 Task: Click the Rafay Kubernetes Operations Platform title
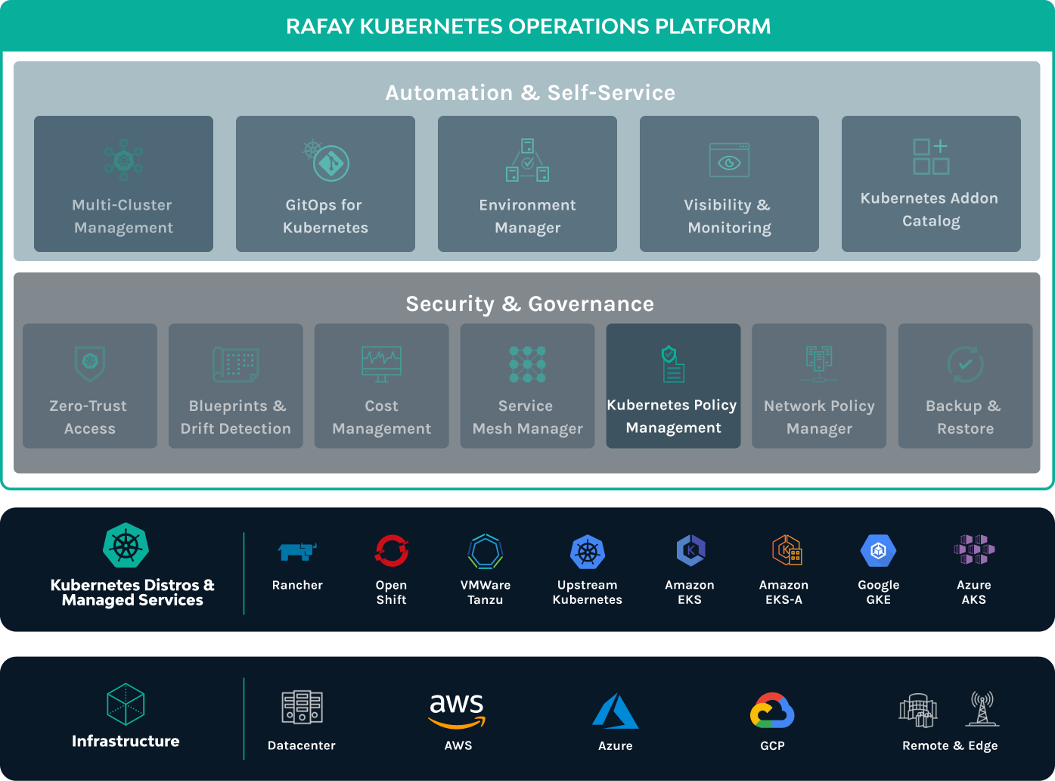tap(528, 26)
